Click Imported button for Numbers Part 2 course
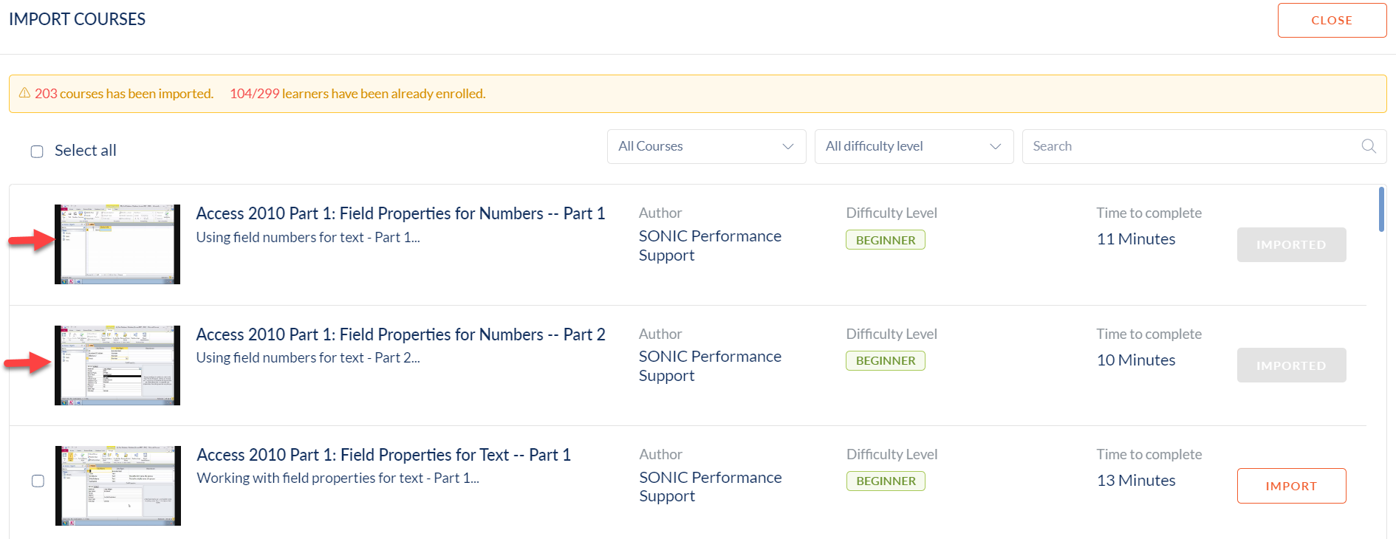 pyautogui.click(x=1291, y=365)
